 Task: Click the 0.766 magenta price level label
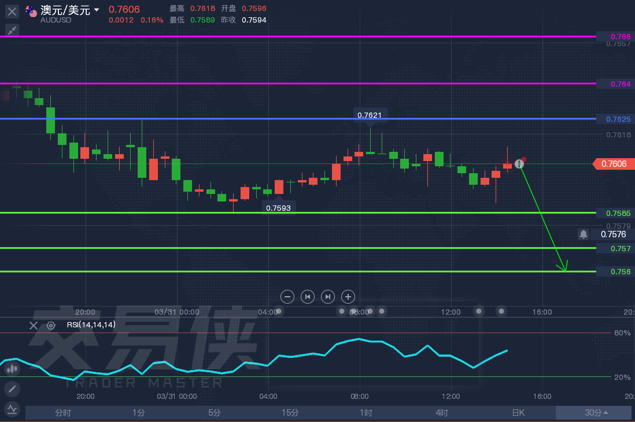615,36
